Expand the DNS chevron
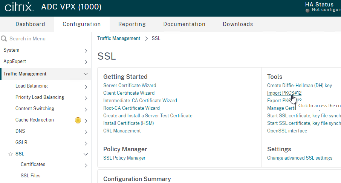 coord(86,132)
